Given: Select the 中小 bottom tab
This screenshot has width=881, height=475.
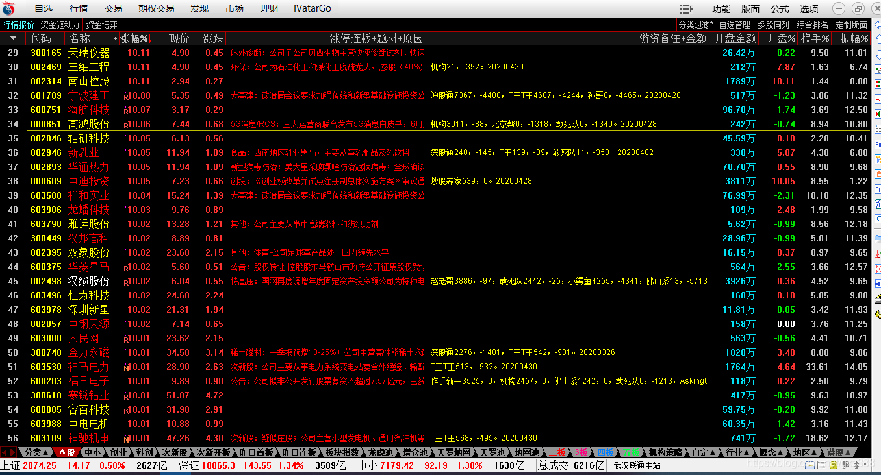Looking at the screenshot, I should (x=94, y=452).
